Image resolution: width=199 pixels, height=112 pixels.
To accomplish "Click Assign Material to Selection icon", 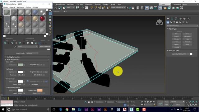I will pyautogui.click(x=12, y=43).
